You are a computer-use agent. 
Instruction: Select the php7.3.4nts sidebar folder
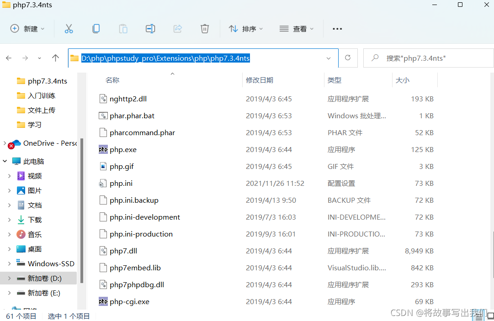[x=42, y=81]
